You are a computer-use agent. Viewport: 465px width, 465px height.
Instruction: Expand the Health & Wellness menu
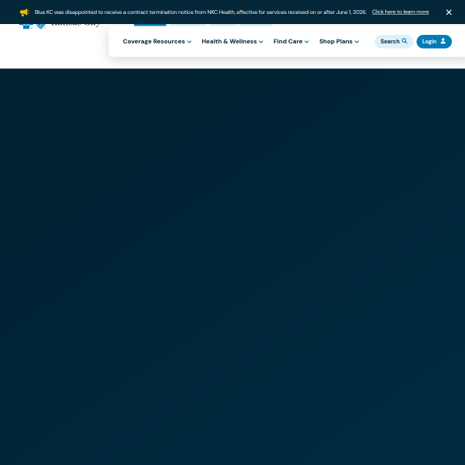(x=232, y=42)
